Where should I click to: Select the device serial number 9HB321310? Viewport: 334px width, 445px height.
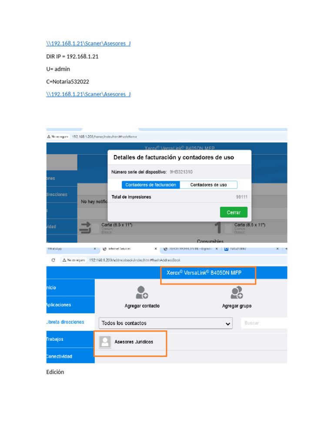181,172
